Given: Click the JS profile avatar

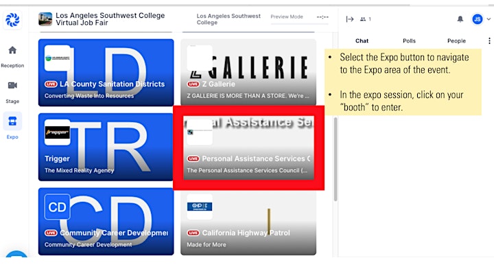Looking at the screenshot, I should pyautogui.click(x=478, y=19).
